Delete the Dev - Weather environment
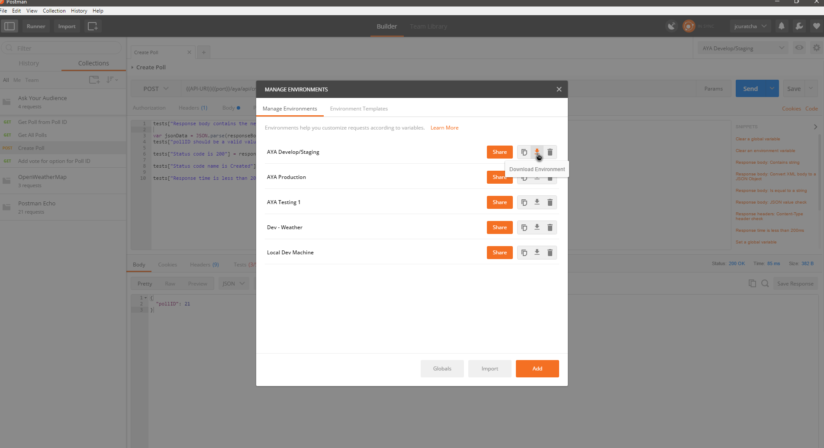Screen dimensions: 824x448 tap(550, 227)
